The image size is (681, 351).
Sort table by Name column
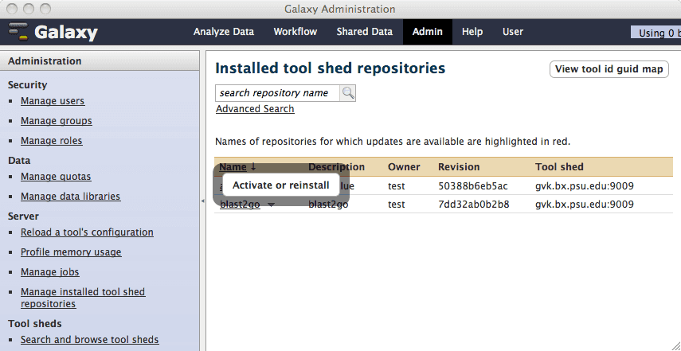[233, 167]
